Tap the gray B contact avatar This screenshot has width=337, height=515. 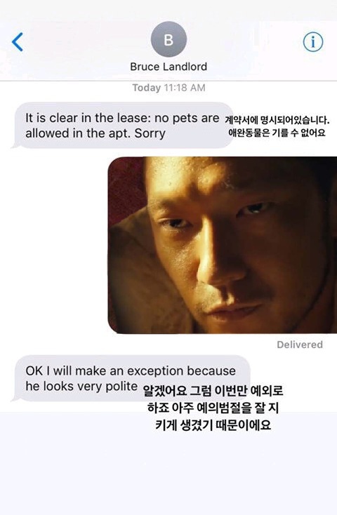click(x=168, y=39)
